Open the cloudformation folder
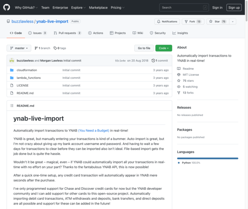This screenshot has width=248, height=209. pos(27,70)
